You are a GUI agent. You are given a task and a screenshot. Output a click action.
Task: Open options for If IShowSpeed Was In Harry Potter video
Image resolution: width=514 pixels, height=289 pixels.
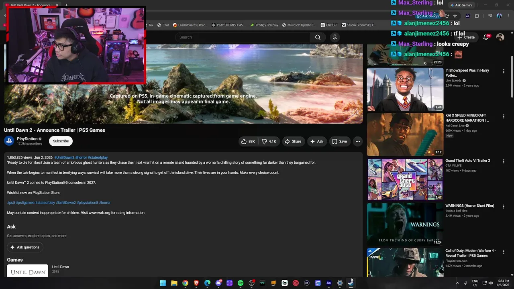tap(504, 71)
